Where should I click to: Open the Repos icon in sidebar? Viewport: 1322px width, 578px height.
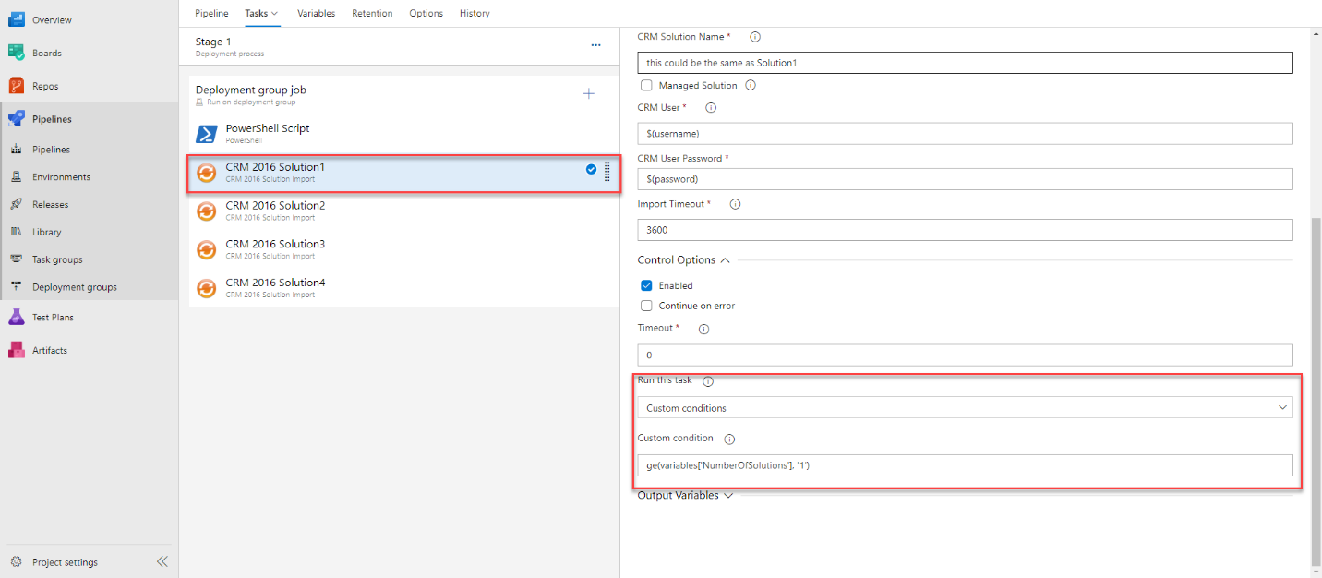point(17,86)
